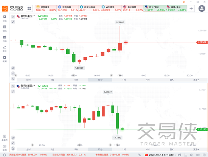Viewport: 208px width, 157px height.
Task: Expand the time zone selector next to clock
Action: click(175, 155)
